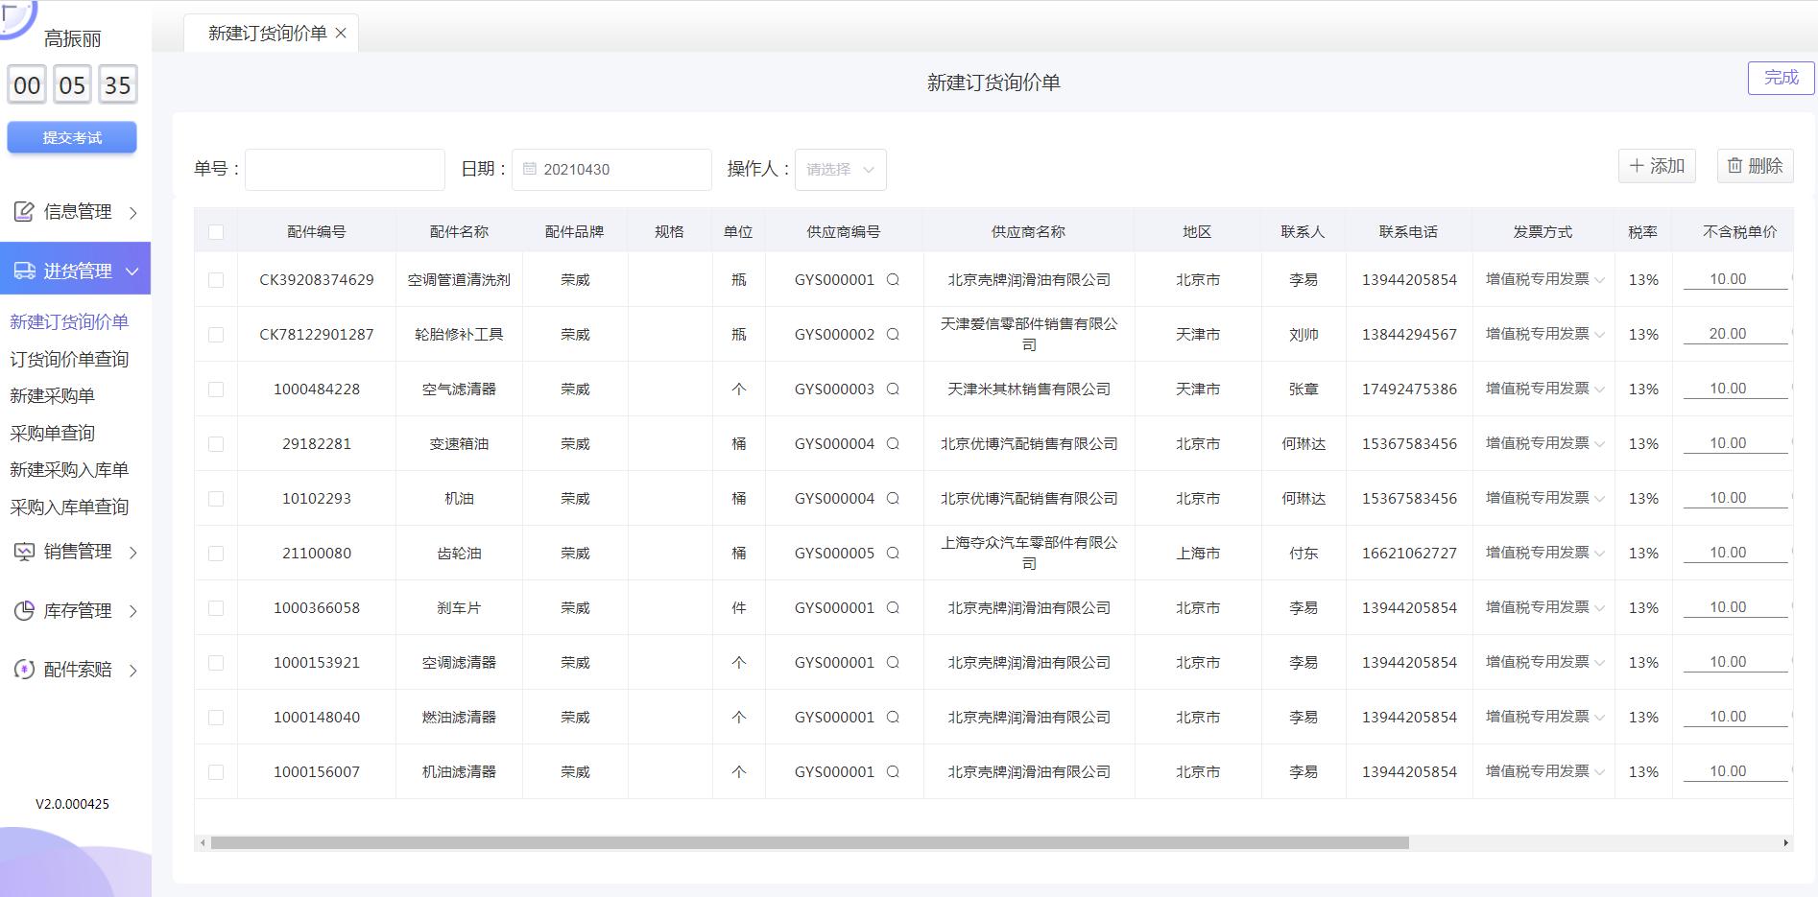The width and height of the screenshot is (1818, 897).
Task: Click the 配件索赔 circular icon
Action: [x=24, y=670]
